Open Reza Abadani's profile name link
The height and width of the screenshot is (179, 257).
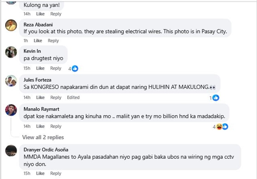[x=37, y=24]
